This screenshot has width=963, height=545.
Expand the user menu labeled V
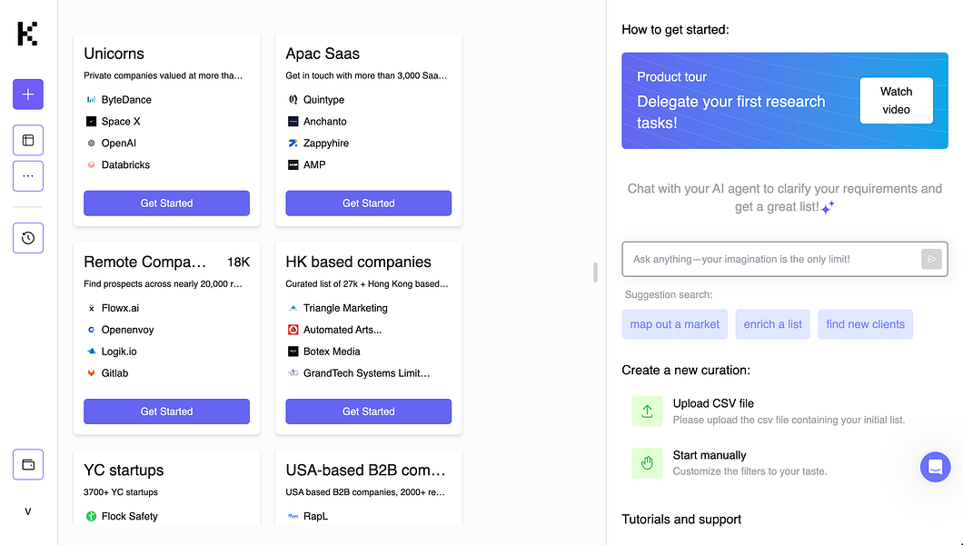coord(28,511)
